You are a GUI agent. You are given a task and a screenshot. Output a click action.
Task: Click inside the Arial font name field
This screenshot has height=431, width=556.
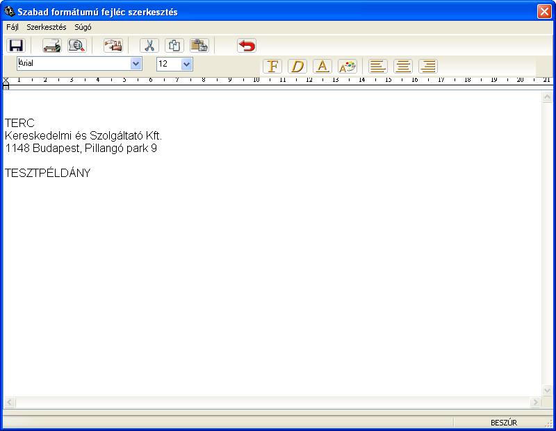click(74, 64)
